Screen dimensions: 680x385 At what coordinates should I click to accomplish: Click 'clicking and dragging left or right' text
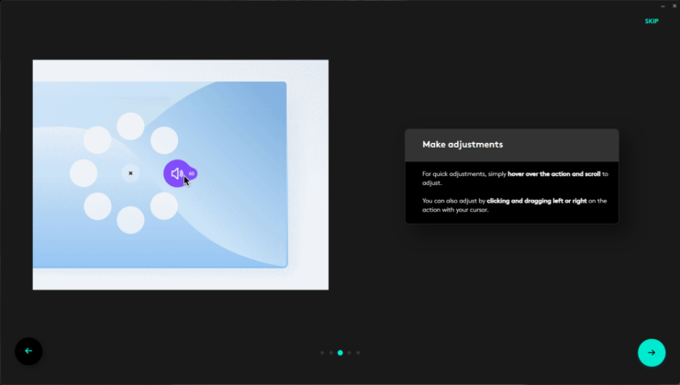(x=537, y=201)
